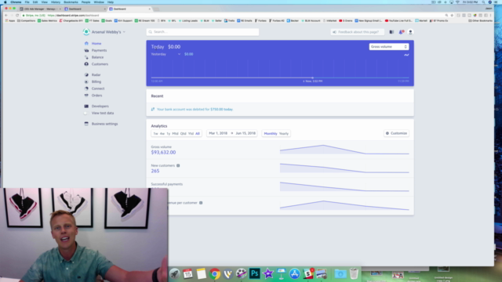
Task: Go back in Chrome
Action: (x=5, y=15)
